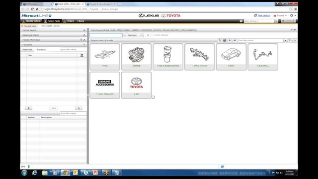Image resolution: width=318 pixels, height=179 pixels.
Task: Toggle the Cross catalogue checkbox
Action: [154, 35]
